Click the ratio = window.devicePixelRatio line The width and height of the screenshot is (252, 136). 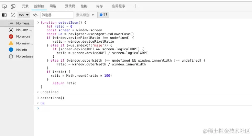83,42
